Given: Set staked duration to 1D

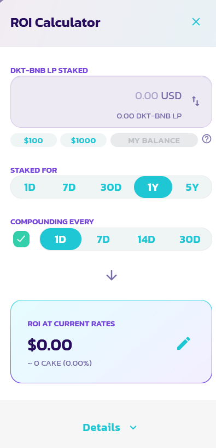Looking at the screenshot, I should (x=30, y=188).
